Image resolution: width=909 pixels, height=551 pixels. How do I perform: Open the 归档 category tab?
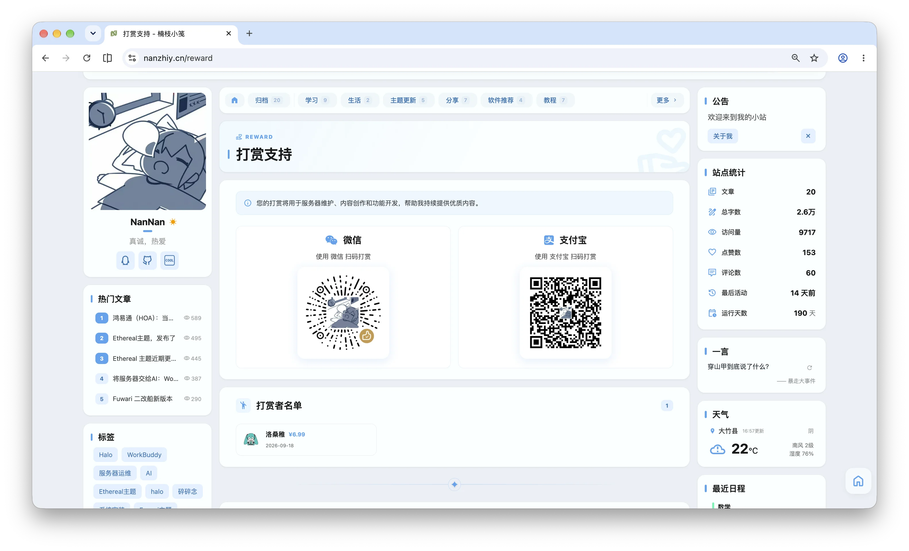point(268,100)
